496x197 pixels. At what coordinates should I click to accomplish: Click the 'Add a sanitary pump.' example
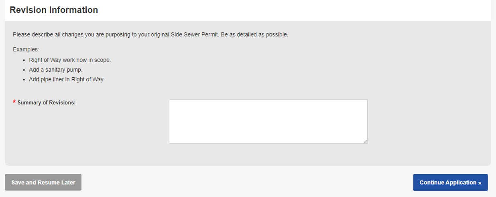coord(56,70)
